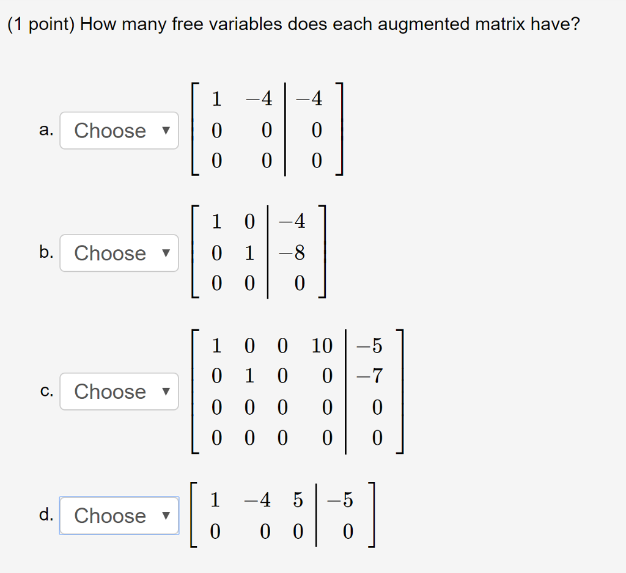Click the 'b.' question label
The width and height of the screenshot is (626, 573).
pos(46,252)
